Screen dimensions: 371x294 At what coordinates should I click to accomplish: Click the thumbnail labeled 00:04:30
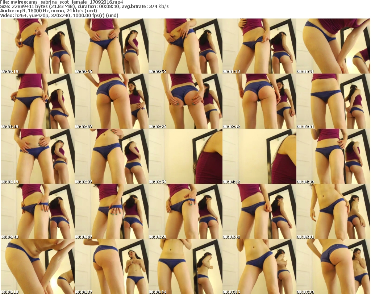(333, 156)
